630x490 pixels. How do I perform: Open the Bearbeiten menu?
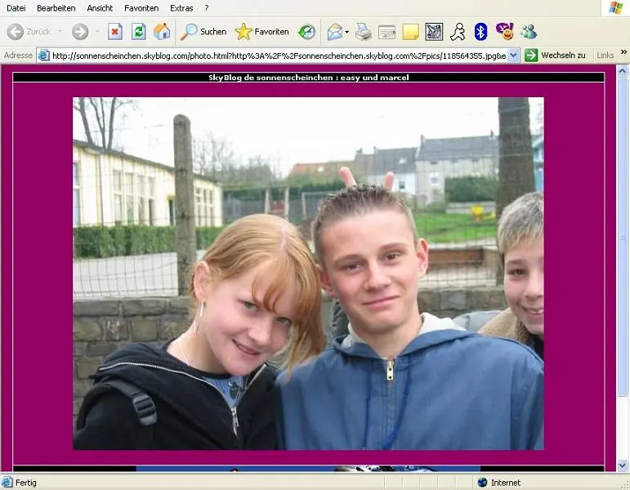56,8
